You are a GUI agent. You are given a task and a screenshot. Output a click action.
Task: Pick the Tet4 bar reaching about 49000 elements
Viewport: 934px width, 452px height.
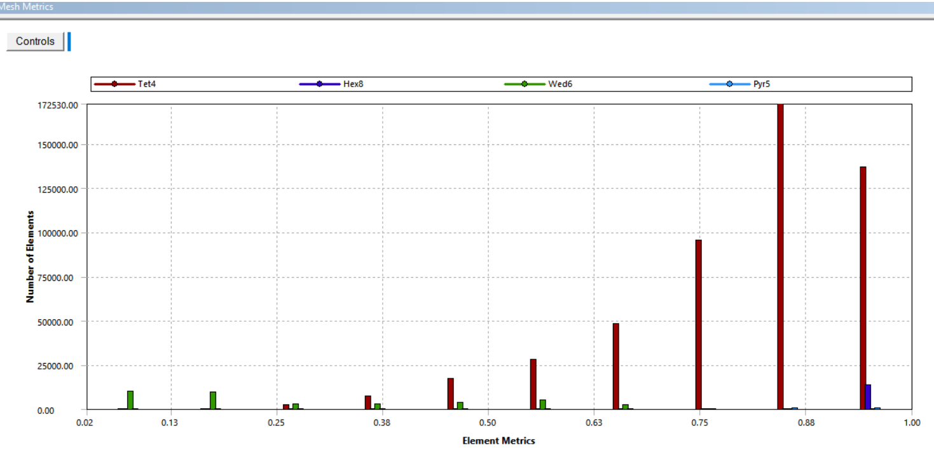615,367
